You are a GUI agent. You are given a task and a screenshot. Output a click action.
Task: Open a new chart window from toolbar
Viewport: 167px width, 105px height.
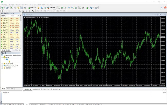[x=2, y=8]
